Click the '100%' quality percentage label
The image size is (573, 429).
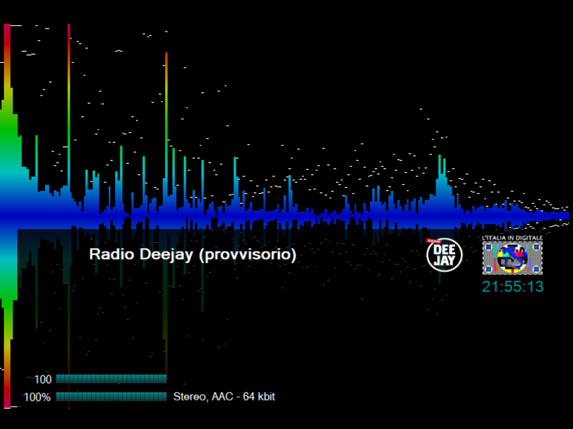point(37,397)
